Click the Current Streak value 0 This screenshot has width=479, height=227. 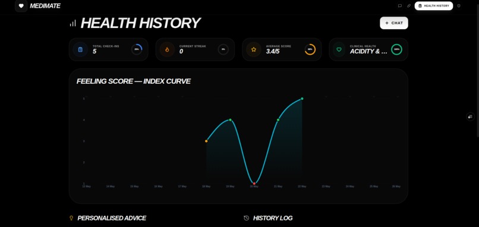181,51
